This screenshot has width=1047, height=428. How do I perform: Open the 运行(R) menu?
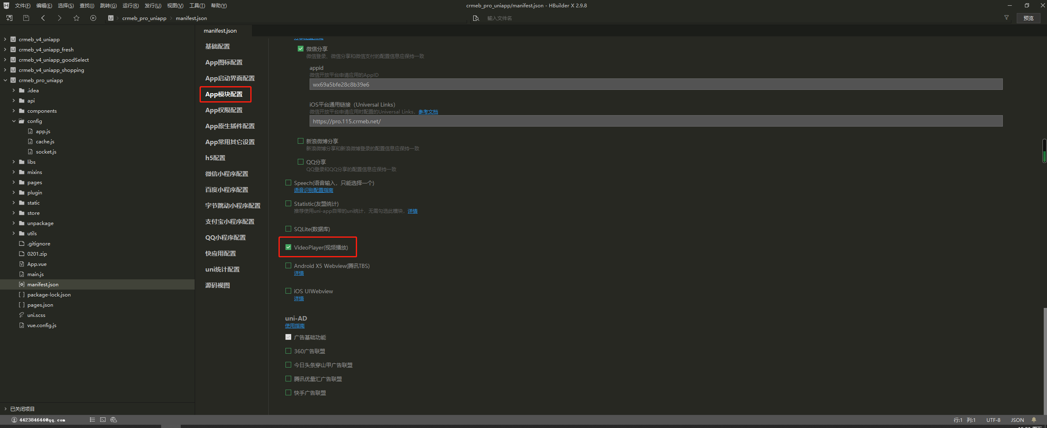click(130, 6)
